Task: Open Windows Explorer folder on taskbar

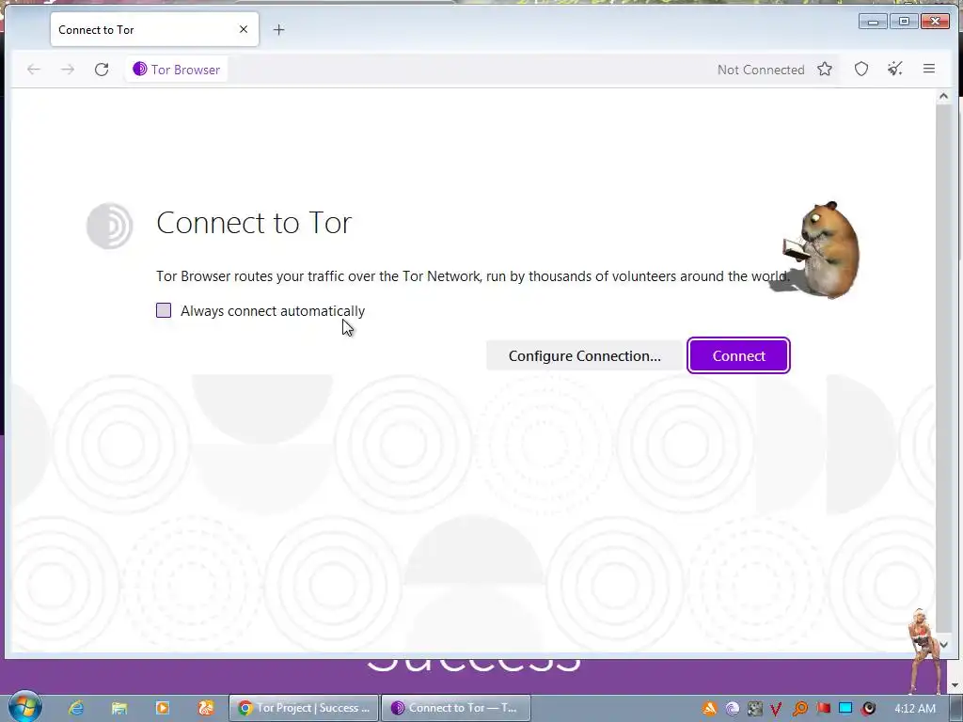Action: click(119, 708)
